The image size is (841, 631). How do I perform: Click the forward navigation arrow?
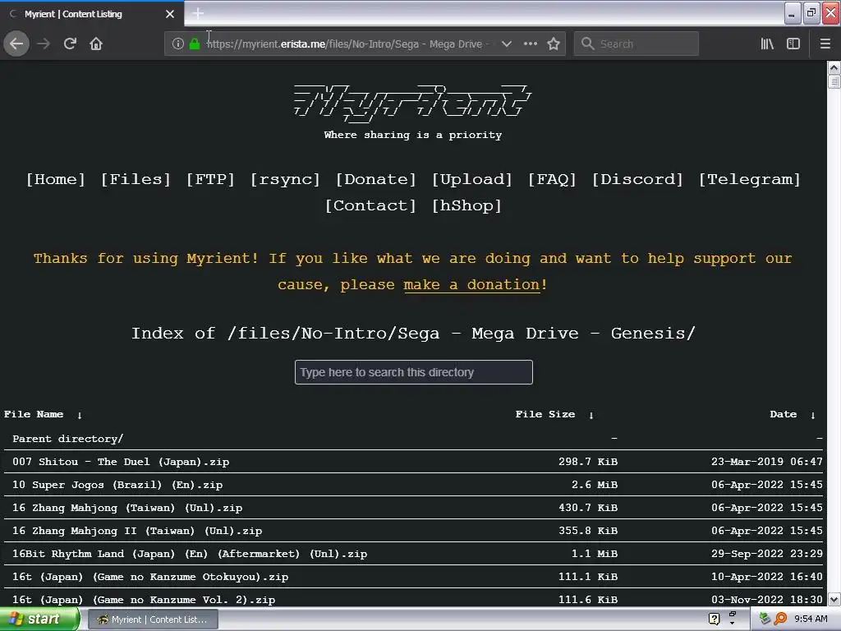[44, 44]
